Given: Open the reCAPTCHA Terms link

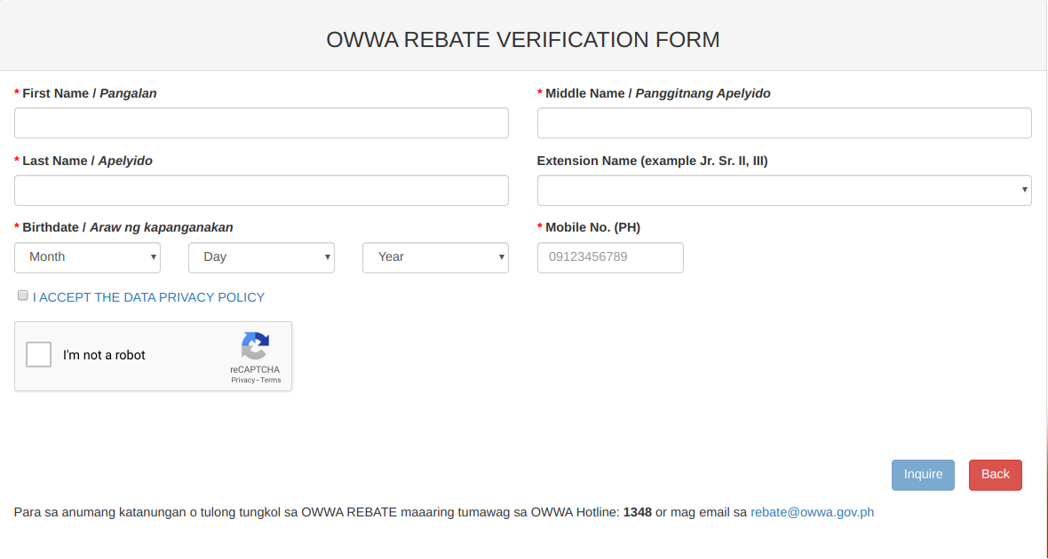Looking at the screenshot, I should [x=271, y=380].
